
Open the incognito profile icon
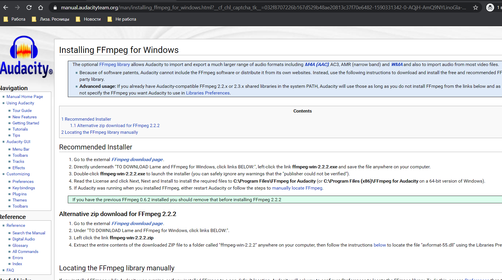tap(490, 8)
